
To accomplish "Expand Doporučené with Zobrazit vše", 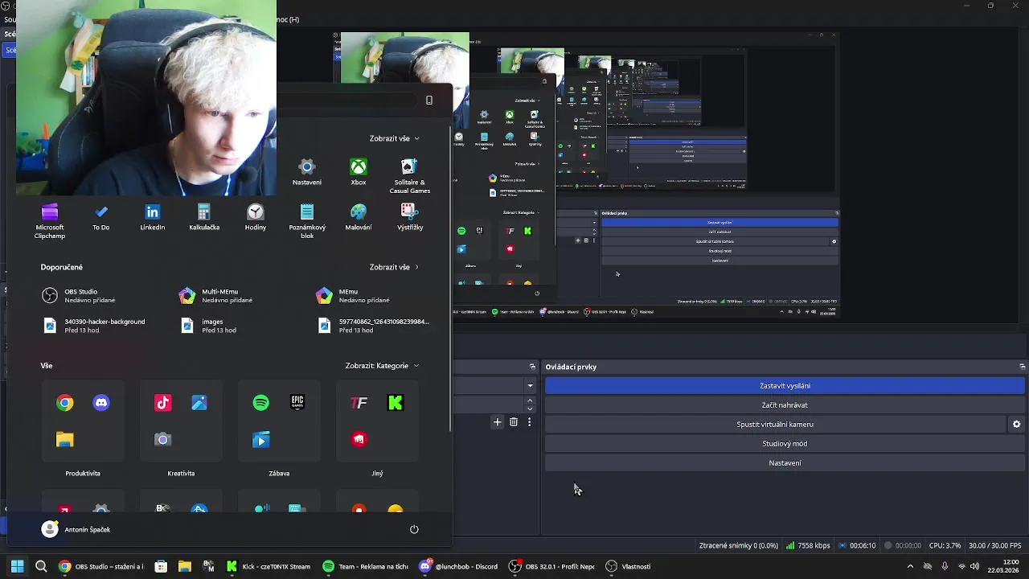I will click(394, 267).
